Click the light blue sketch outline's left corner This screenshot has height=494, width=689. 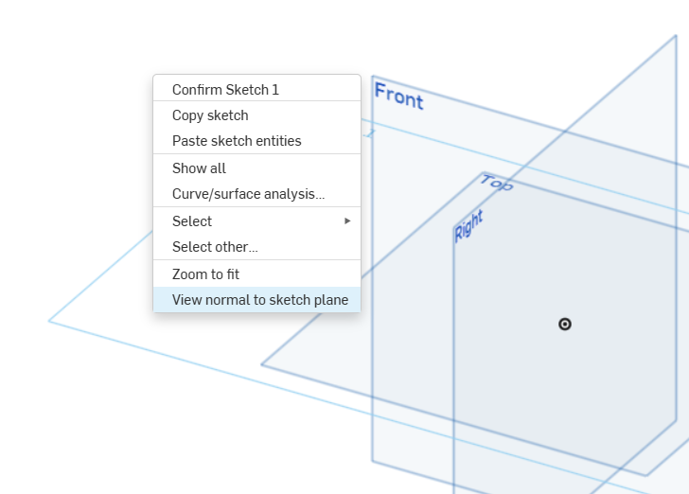[x=50, y=322]
